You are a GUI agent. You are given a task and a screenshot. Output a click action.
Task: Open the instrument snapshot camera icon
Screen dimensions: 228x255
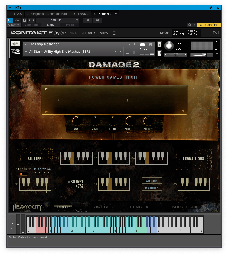(142, 44)
